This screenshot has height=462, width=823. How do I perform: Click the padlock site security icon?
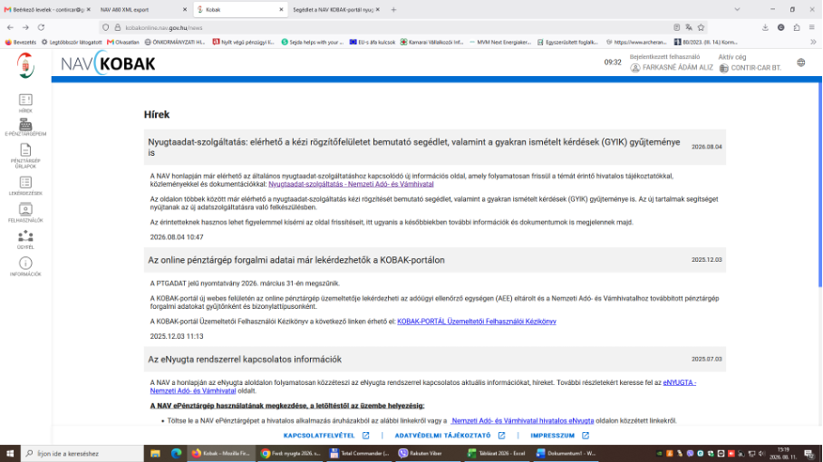[118, 27]
